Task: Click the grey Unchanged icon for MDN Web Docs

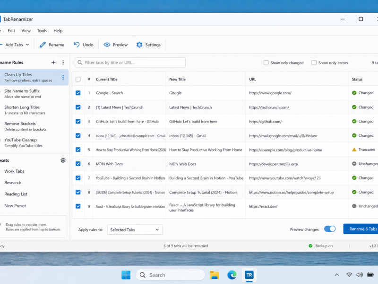Action: [x=354, y=164]
